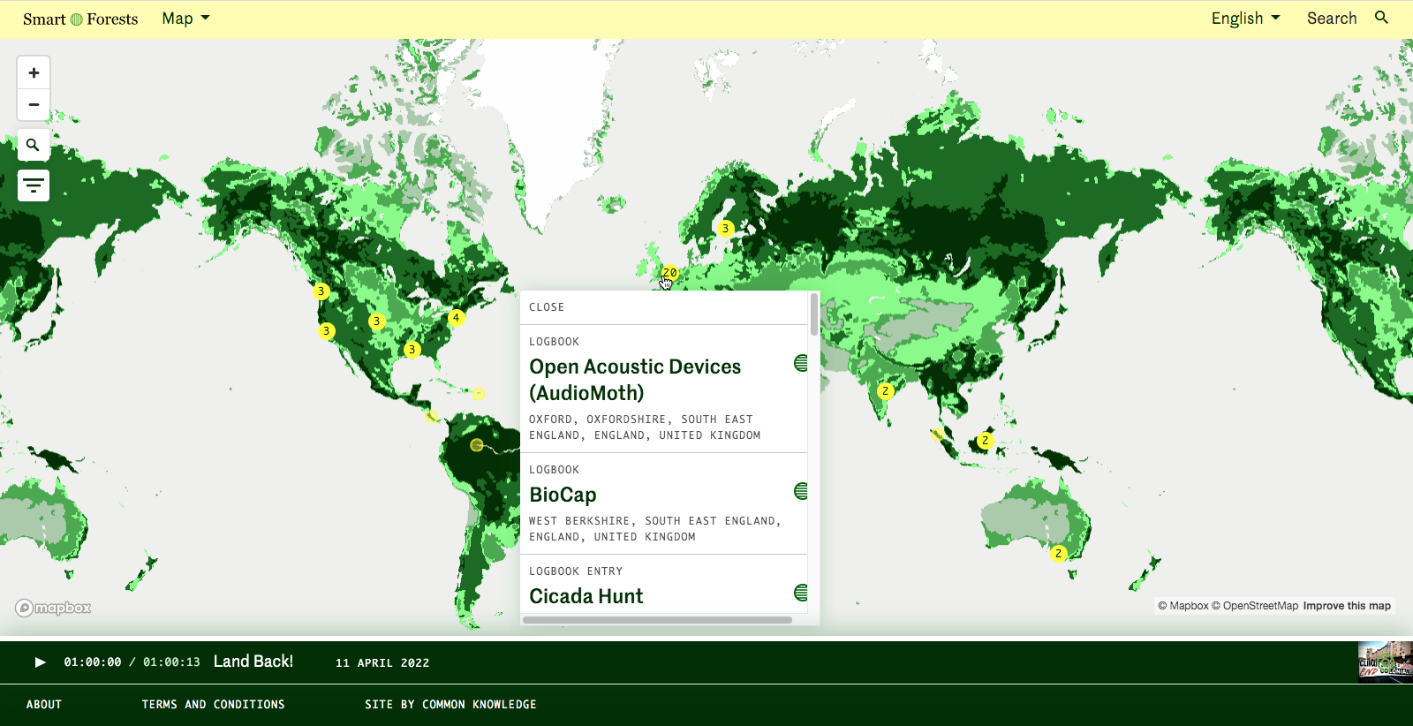Zoom in on the map
Screen dimensions: 1413x726
(34, 73)
